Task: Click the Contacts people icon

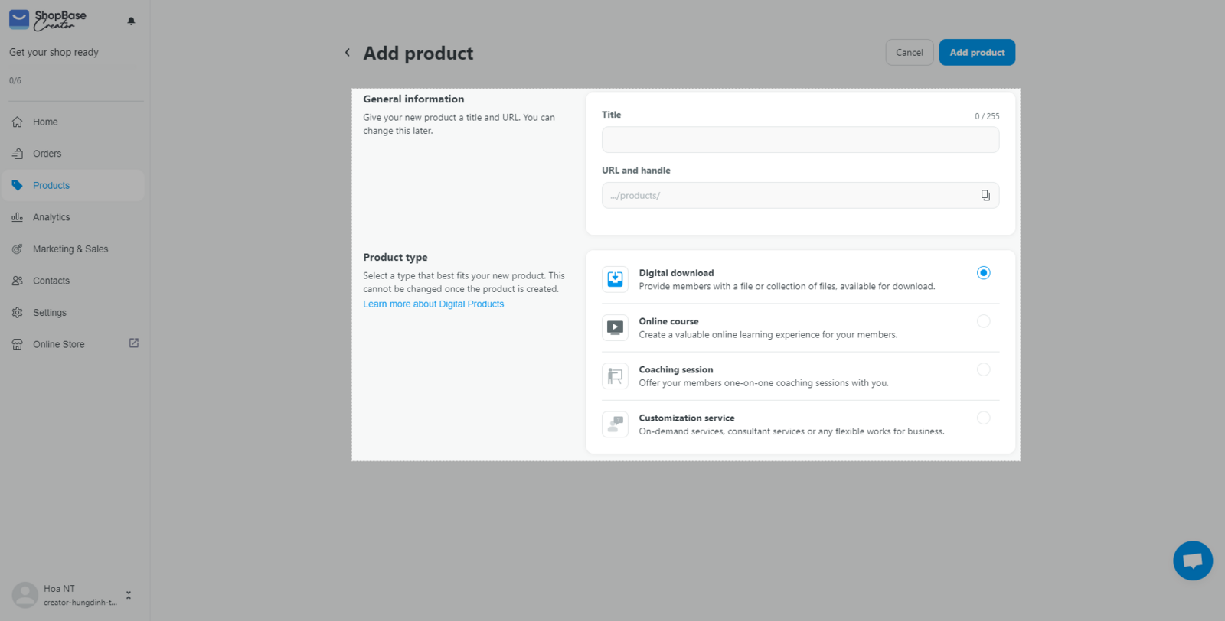Action: (18, 281)
